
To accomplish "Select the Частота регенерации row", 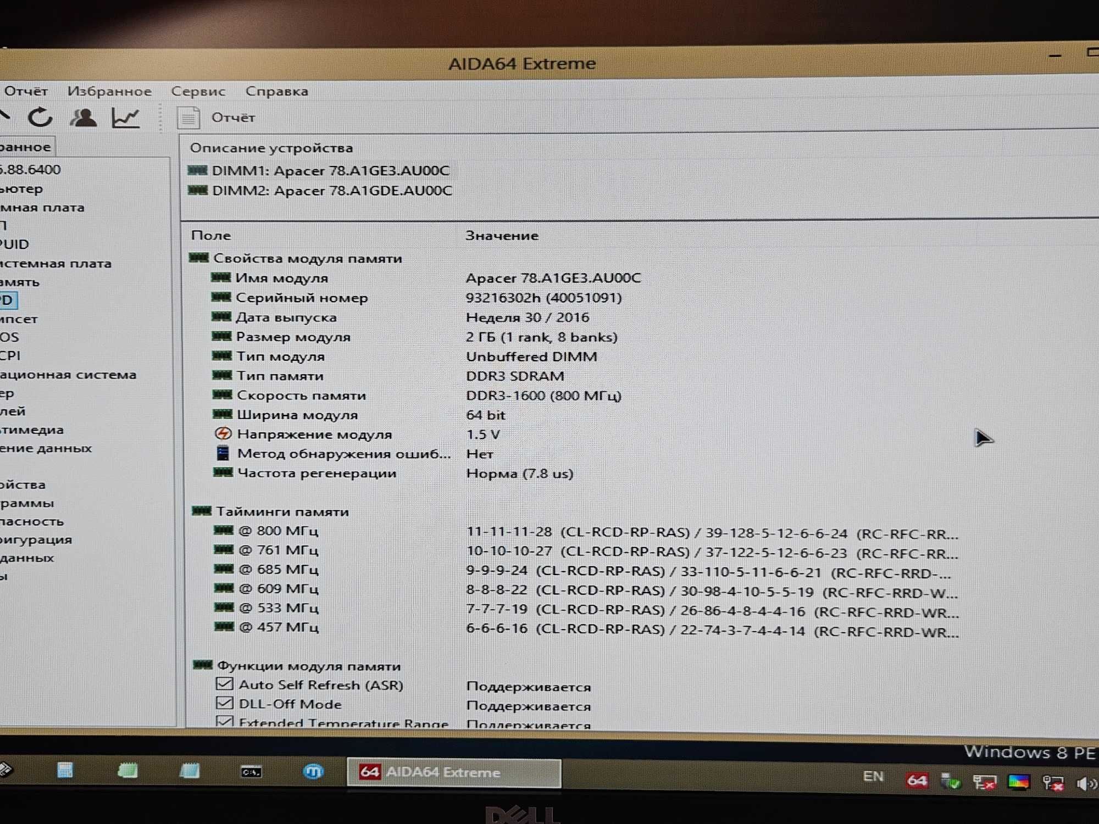I will click(x=393, y=473).
